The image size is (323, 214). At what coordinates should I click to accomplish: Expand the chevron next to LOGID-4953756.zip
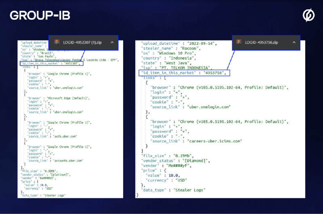coord(294,42)
